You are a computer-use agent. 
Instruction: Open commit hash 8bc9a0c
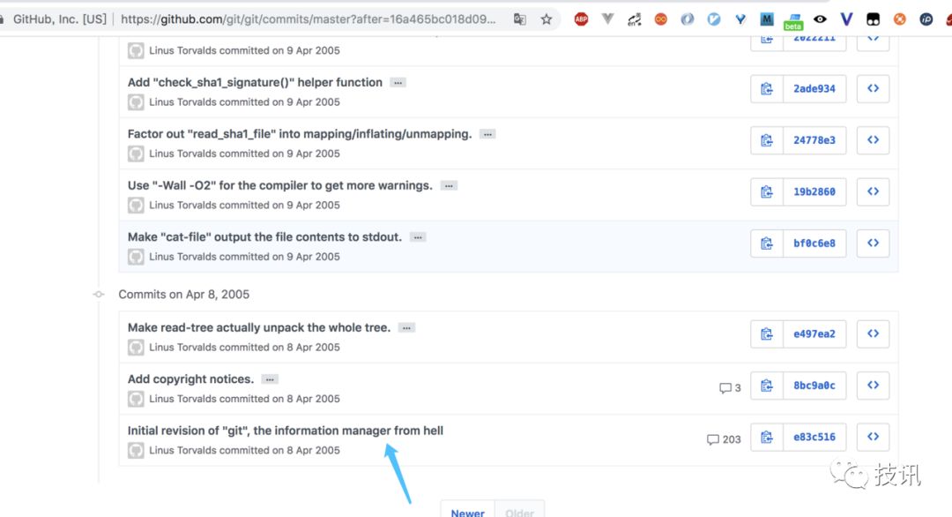[814, 386]
